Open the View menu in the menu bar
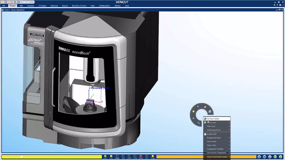 pos(92,6)
